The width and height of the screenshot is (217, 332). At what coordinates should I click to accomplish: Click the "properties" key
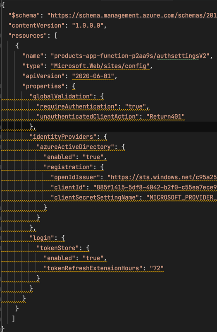(43, 86)
